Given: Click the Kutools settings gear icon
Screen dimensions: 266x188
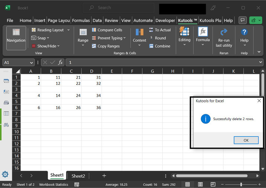Looking at the screenshot, I should coord(5,174).
